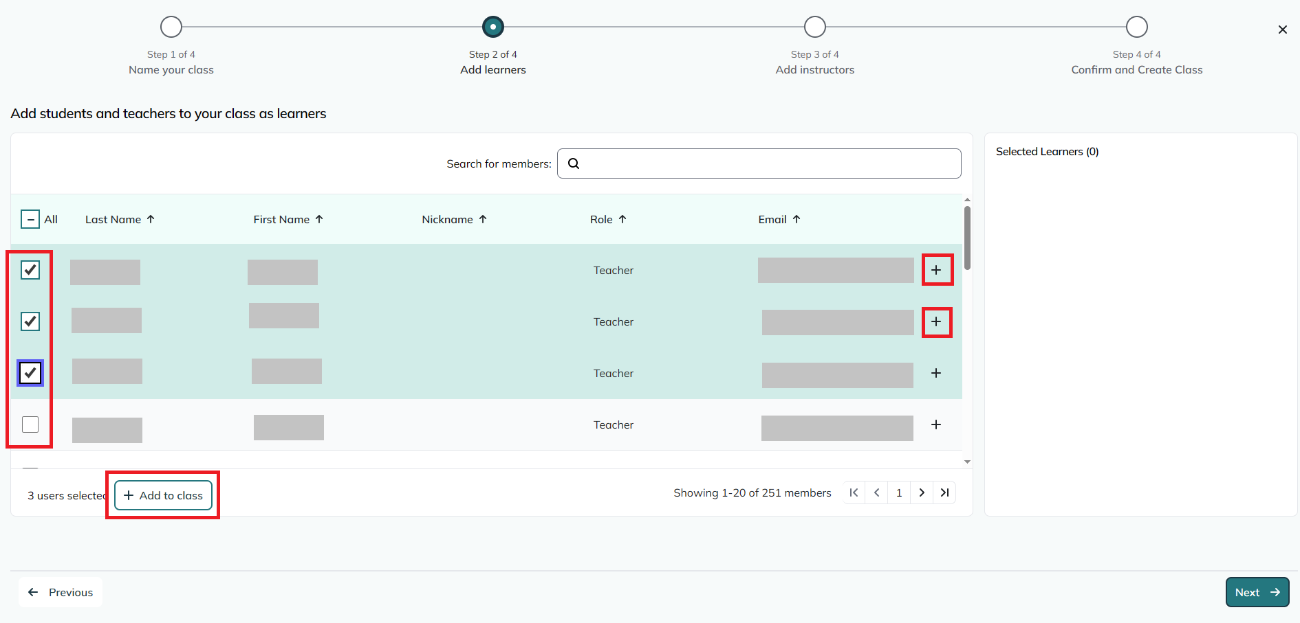Sort the table by First Name column
Image resolution: width=1300 pixels, height=623 pixels.
(x=288, y=219)
